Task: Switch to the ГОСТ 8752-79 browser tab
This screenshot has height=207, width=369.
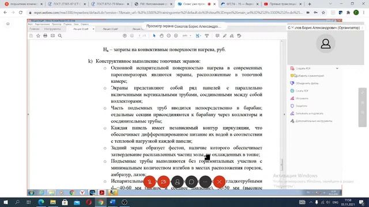Action: (x=110, y=4)
